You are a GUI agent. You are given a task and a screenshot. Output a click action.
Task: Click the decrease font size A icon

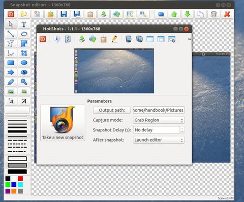click(11, 101)
